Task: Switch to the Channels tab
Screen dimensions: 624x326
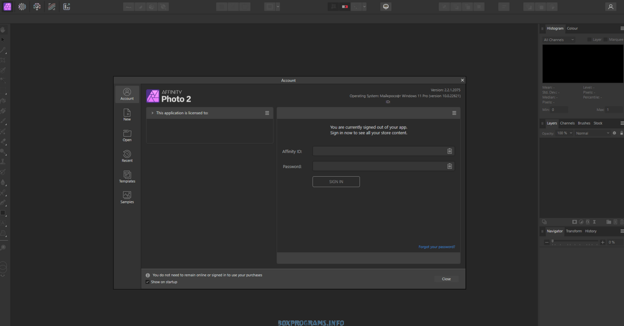Action: 567,123
